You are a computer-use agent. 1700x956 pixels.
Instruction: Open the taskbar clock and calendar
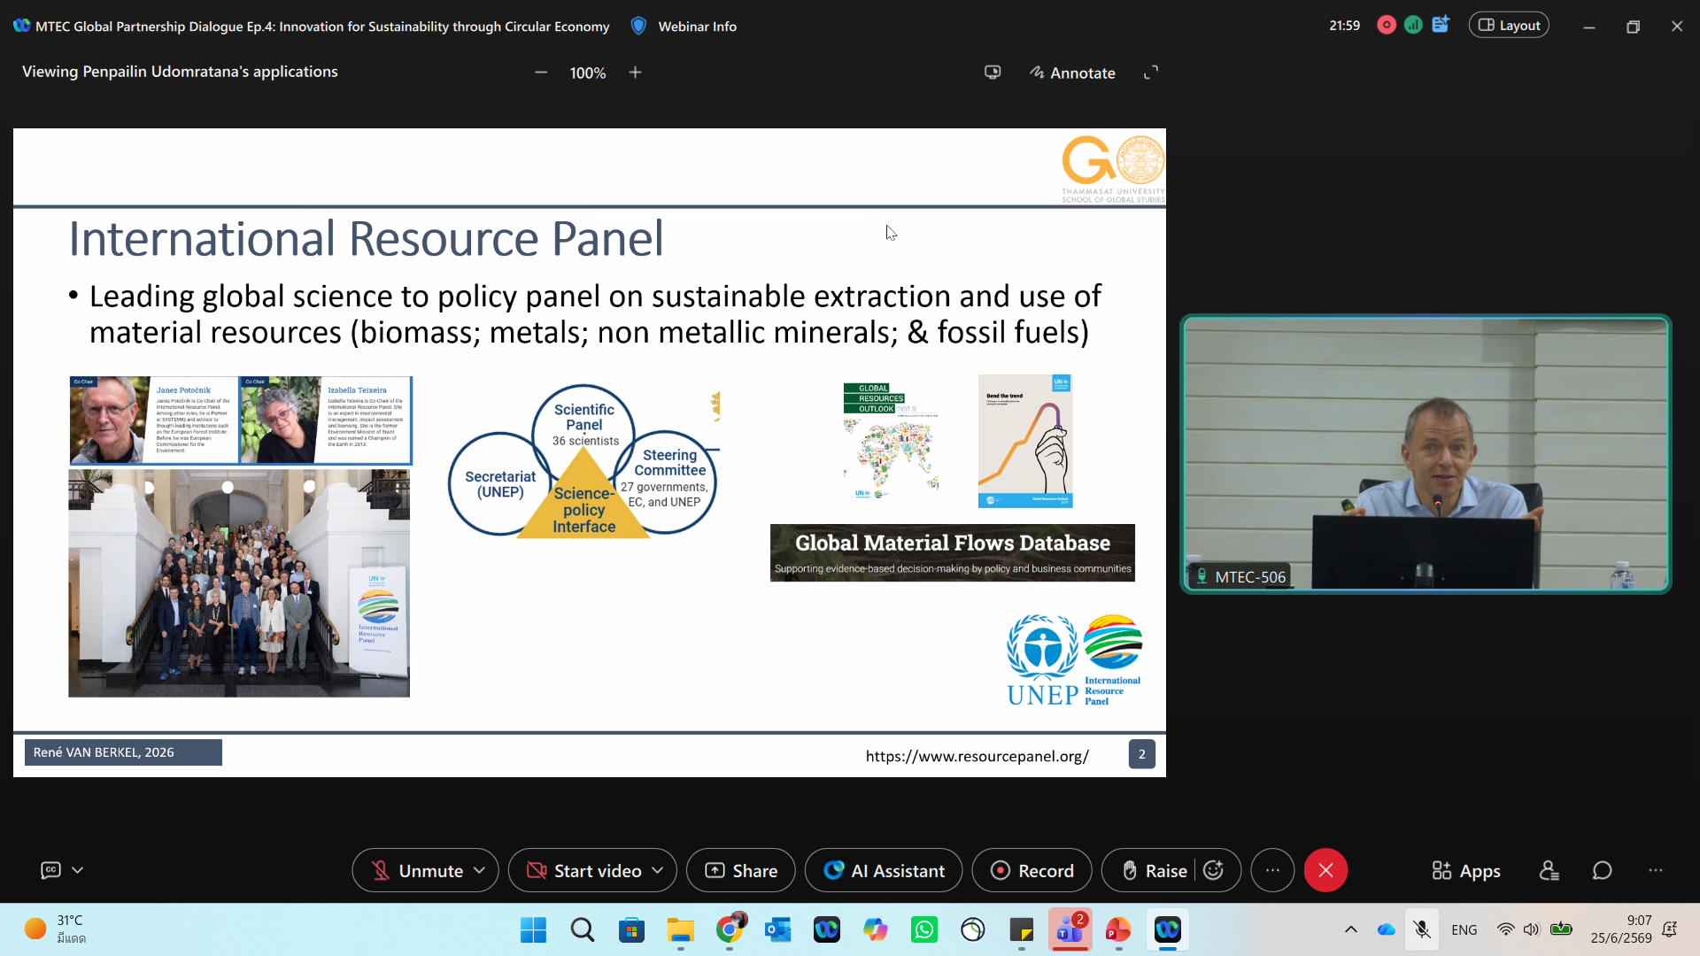coord(1621,929)
